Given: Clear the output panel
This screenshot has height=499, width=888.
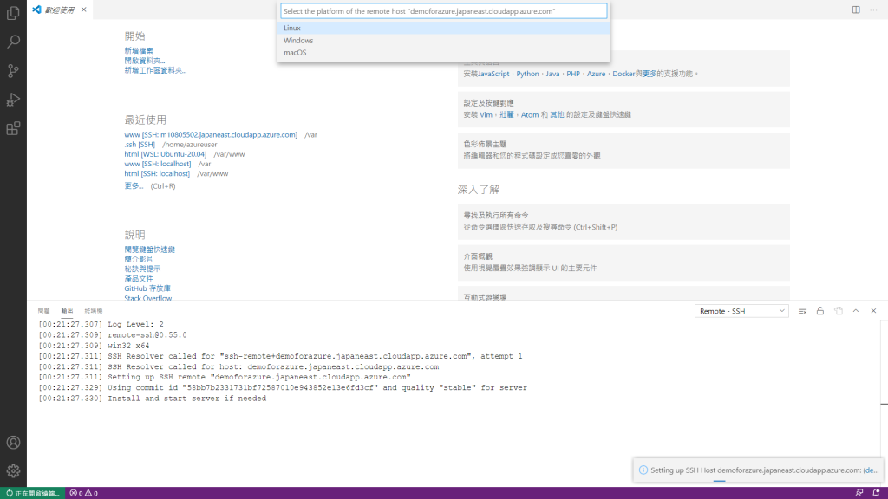Looking at the screenshot, I should pos(802,311).
